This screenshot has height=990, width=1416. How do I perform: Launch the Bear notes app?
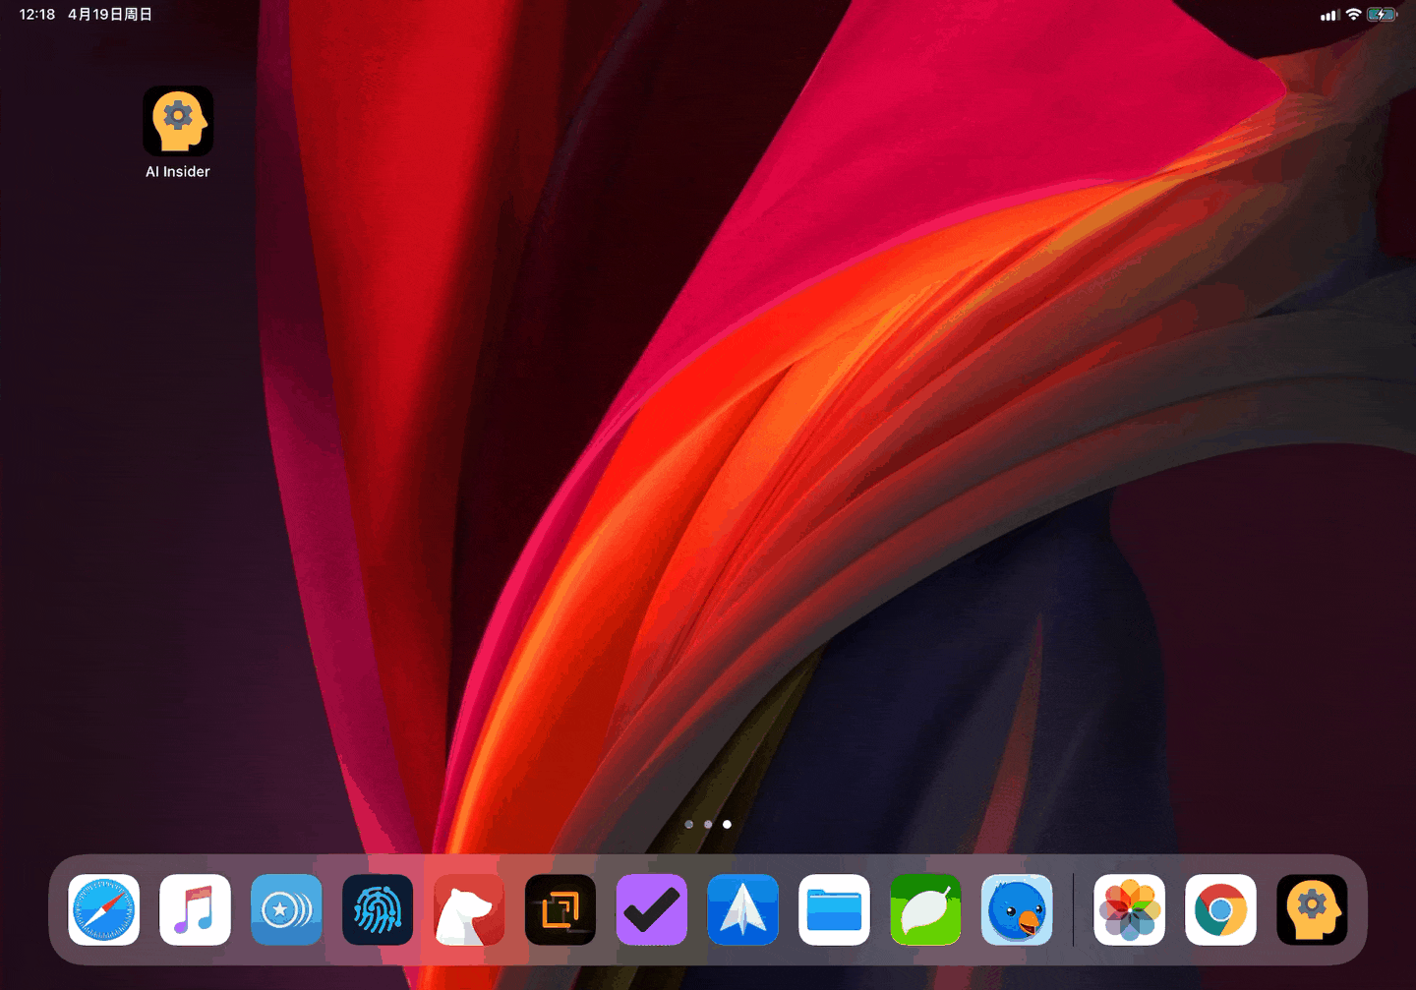pyautogui.click(x=469, y=909)
